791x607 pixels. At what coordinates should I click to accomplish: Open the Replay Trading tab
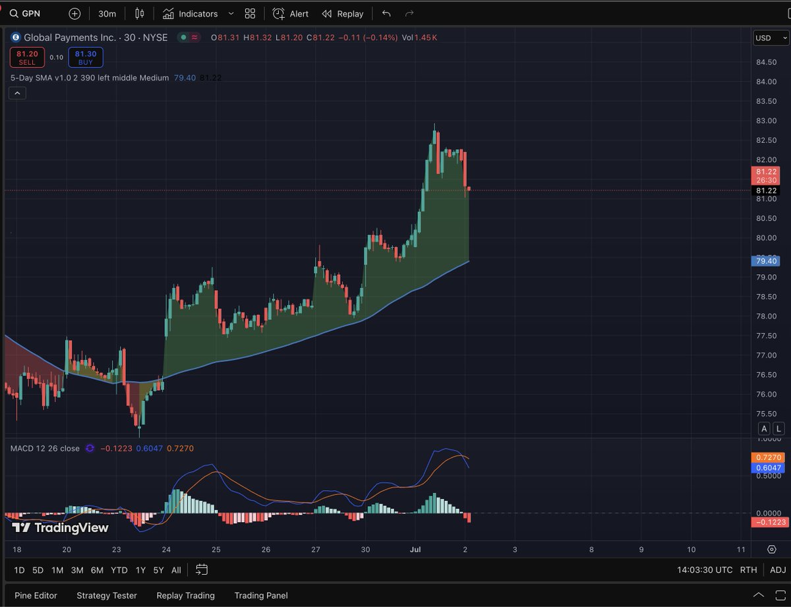pyautogui.click(x=185, y=595)
